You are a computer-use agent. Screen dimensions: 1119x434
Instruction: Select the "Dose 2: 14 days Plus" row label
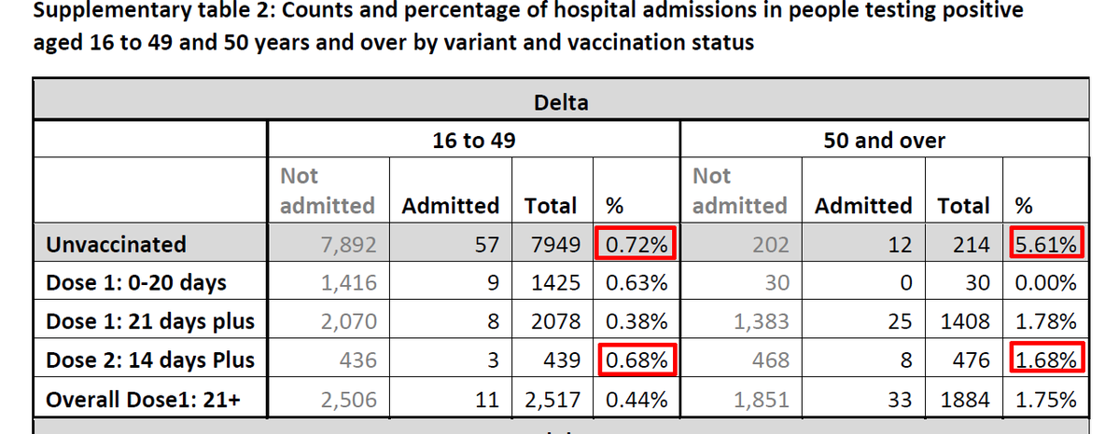(149, 360)
